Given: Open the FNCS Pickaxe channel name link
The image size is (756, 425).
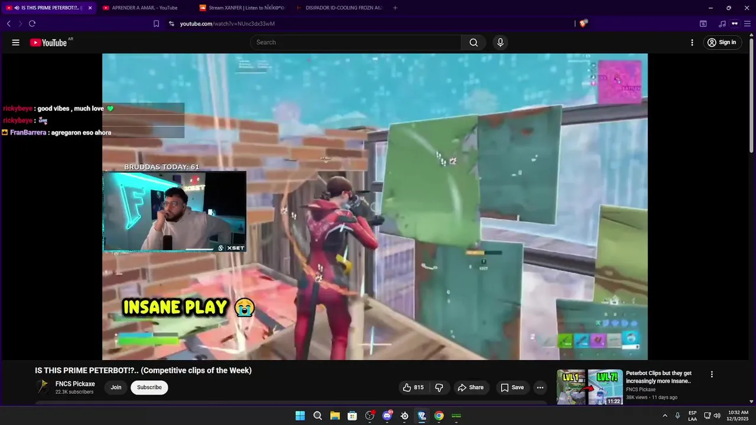Looking at the screenshot, I should point(75,384).
